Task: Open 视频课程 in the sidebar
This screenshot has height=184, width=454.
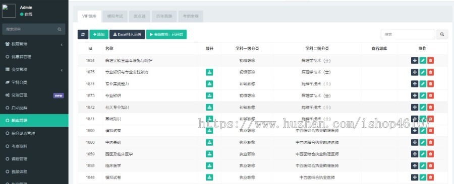Action: (x=34, y=171)
